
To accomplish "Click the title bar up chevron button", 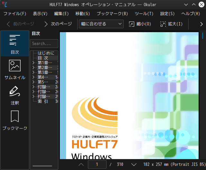I will [x=194, y=5].
